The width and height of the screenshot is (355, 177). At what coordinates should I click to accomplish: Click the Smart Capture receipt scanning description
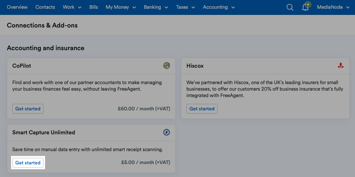coord(88,149)
